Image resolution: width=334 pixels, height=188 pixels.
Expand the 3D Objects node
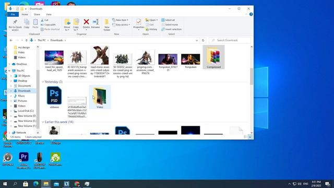pyautogui.click(x=11, y=76)
